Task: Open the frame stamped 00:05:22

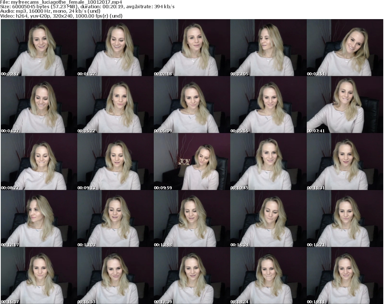Action: tap(115, 105)
